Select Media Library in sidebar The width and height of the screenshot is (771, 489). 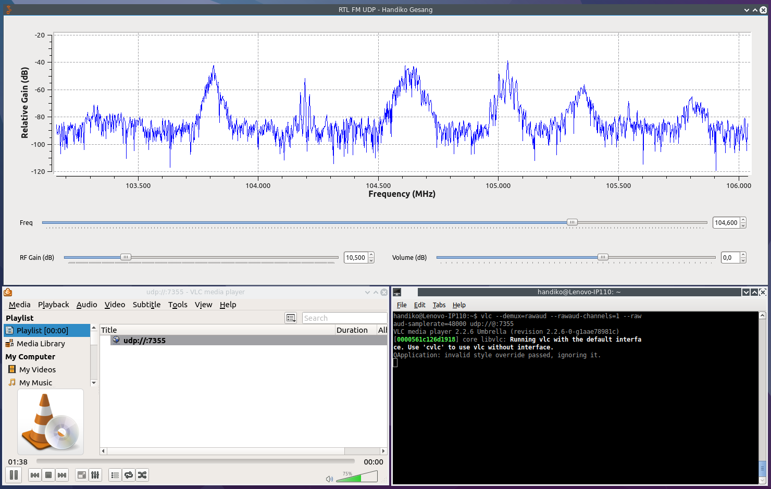point(41,344)
